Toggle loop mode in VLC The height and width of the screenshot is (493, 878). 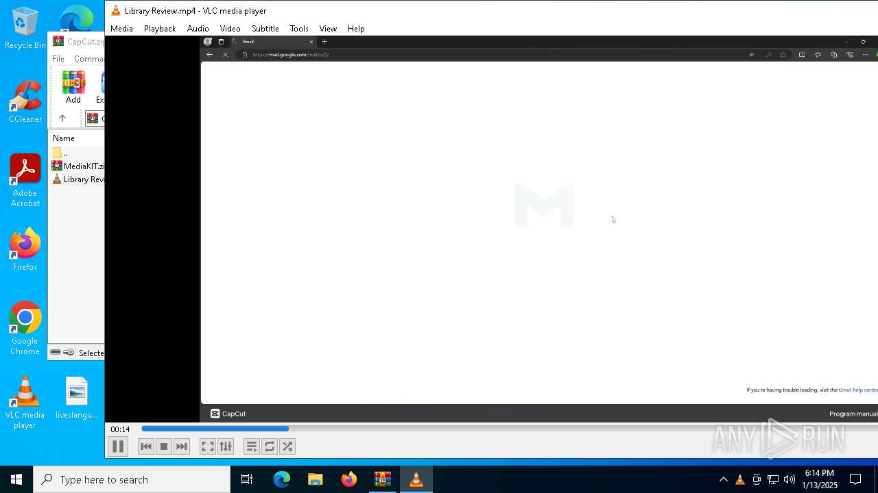(x=270, y=446)
